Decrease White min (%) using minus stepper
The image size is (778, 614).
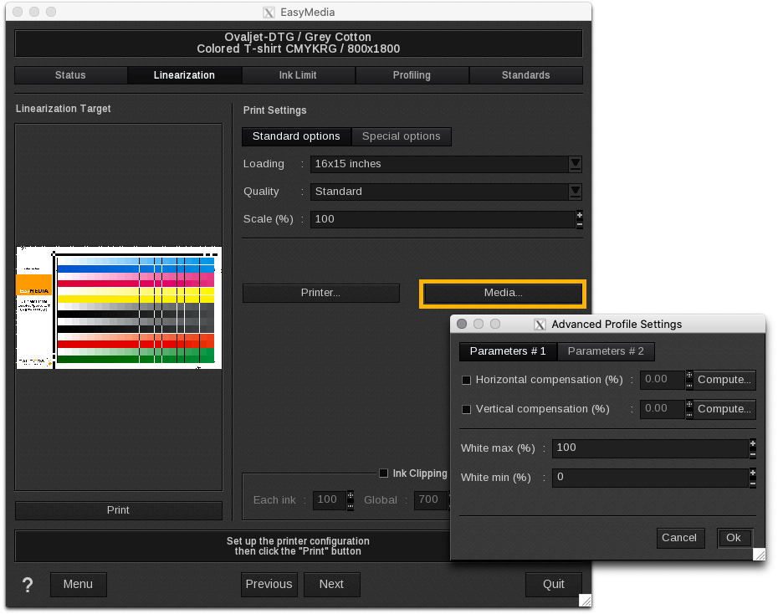(x=753, y=482)
